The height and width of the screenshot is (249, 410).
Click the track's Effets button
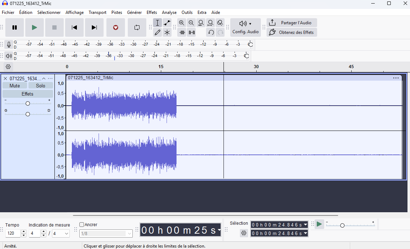(x=27, y=94)
